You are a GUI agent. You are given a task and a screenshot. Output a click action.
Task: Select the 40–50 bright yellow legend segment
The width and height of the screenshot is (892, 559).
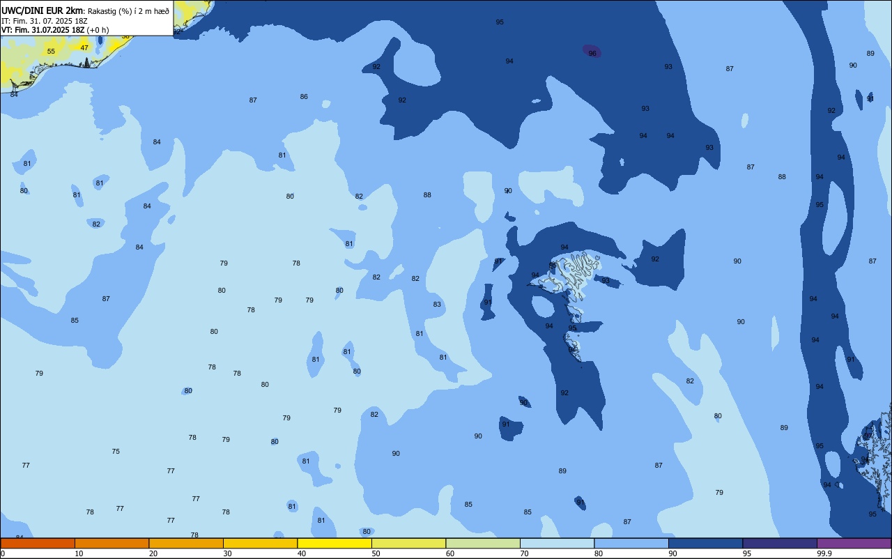click(334, 543)
